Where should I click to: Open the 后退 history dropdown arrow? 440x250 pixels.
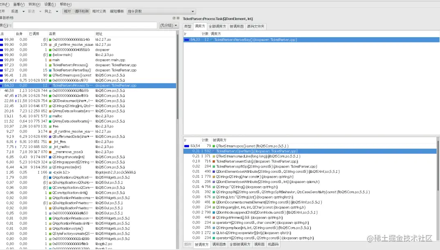pos(23,11)
